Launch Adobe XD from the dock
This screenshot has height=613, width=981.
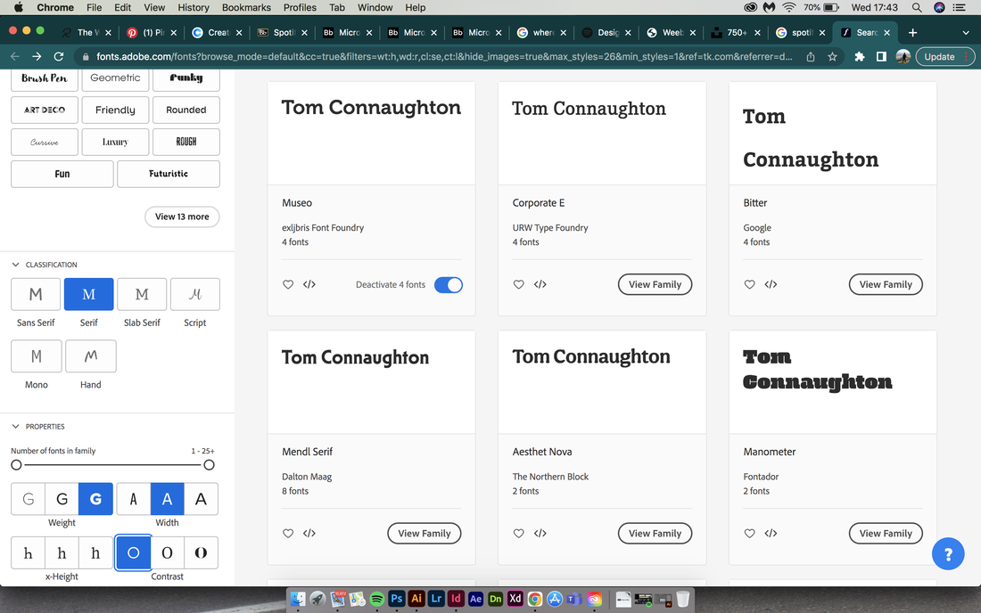coord(515,599)
